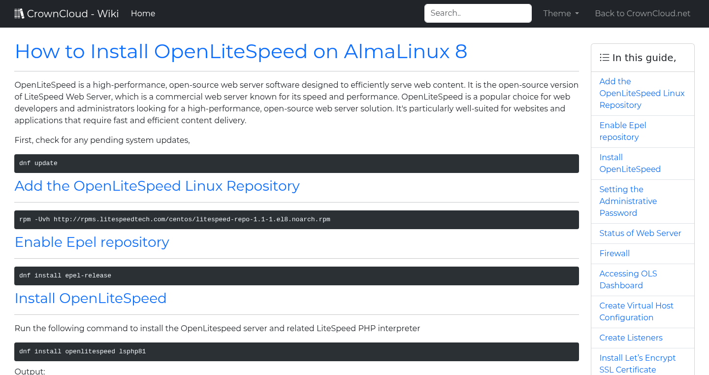Viewport: 709px width, 375px height.
Task: Open 'Back to CrownCloud.net'
Action: click(x=643, y=13)
